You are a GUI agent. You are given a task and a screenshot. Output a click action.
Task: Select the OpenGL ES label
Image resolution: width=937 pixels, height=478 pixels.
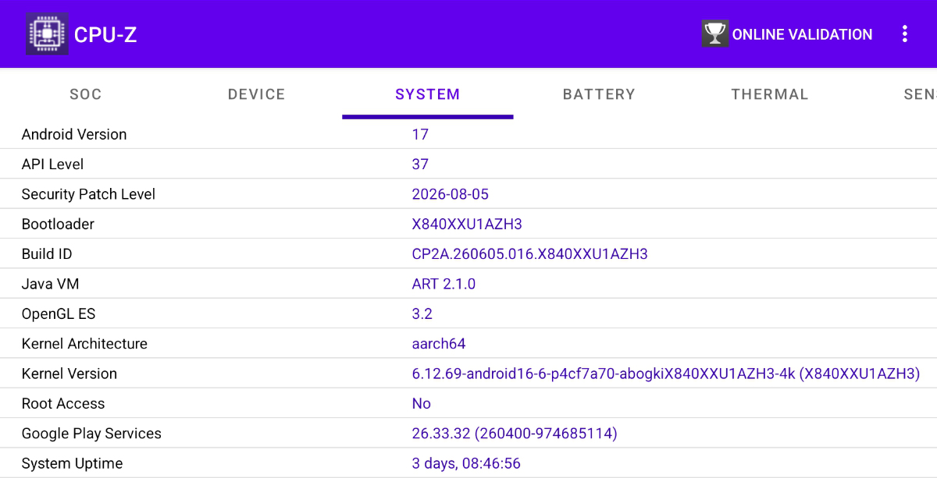59,313
